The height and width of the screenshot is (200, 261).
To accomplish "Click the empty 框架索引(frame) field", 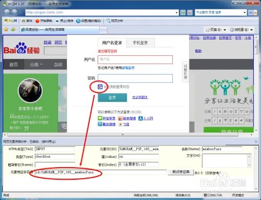I will tap(55, 165).
